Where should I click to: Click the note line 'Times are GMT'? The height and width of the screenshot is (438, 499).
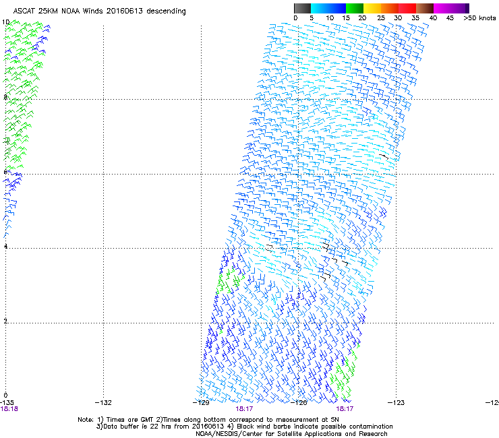pos(130,420)
